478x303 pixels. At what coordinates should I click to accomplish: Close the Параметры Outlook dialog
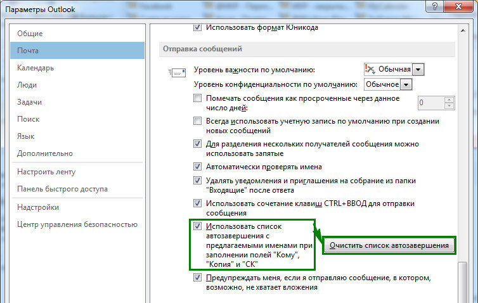[458, 6]
